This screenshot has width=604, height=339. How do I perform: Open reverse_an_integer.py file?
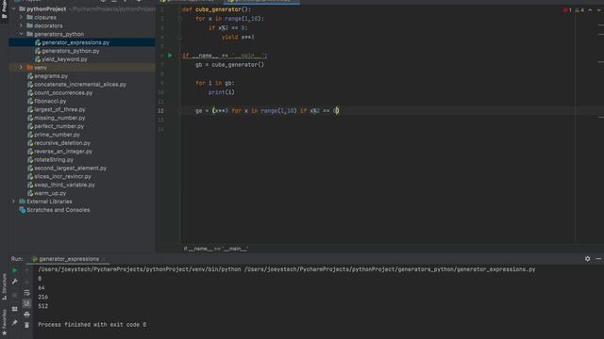63,152
